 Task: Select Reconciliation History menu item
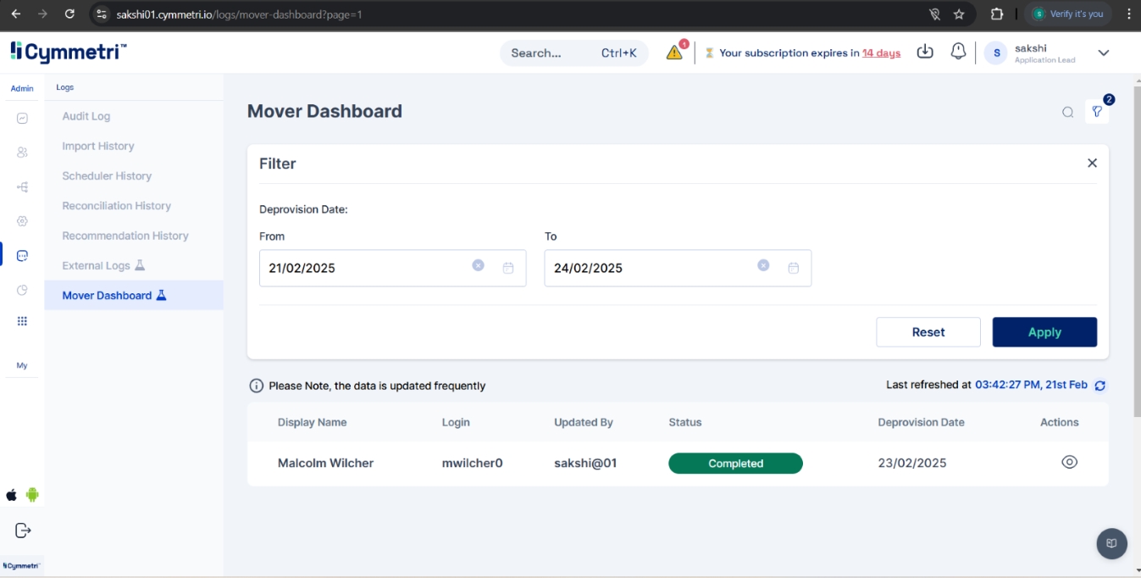[x=116, y=206]
